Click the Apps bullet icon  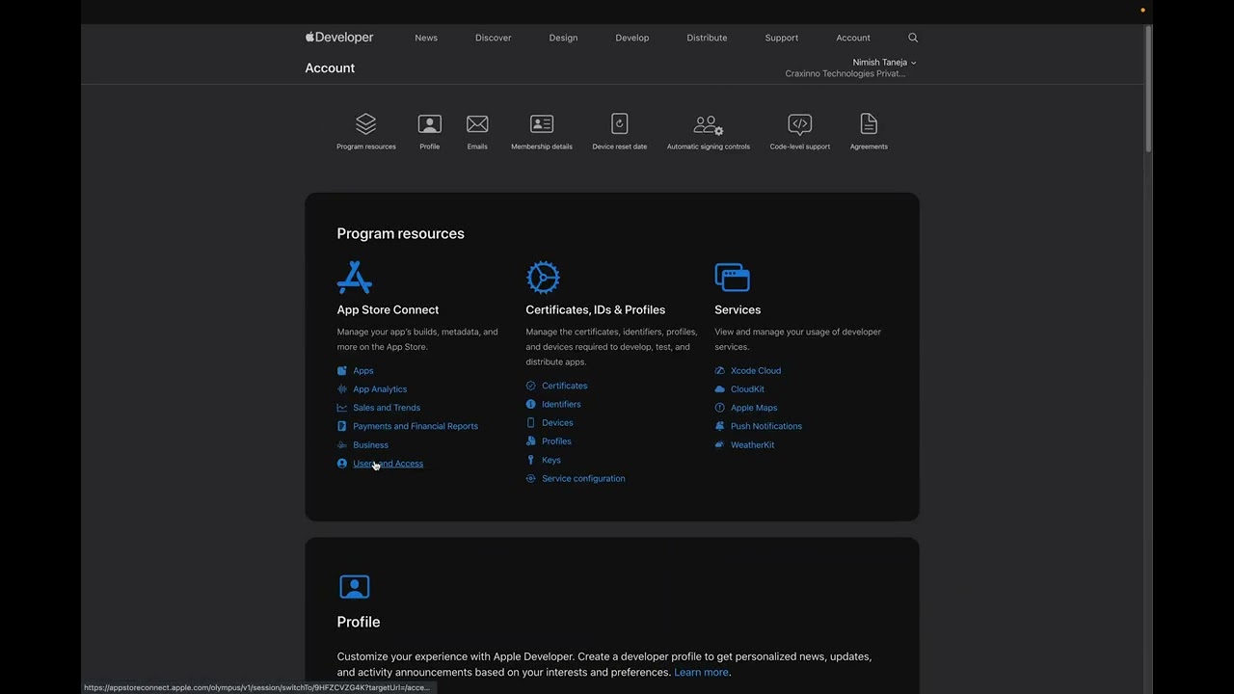pyautogui.click(x=342, y=370)
